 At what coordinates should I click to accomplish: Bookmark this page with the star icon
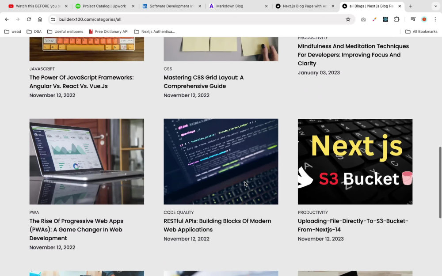348,19
